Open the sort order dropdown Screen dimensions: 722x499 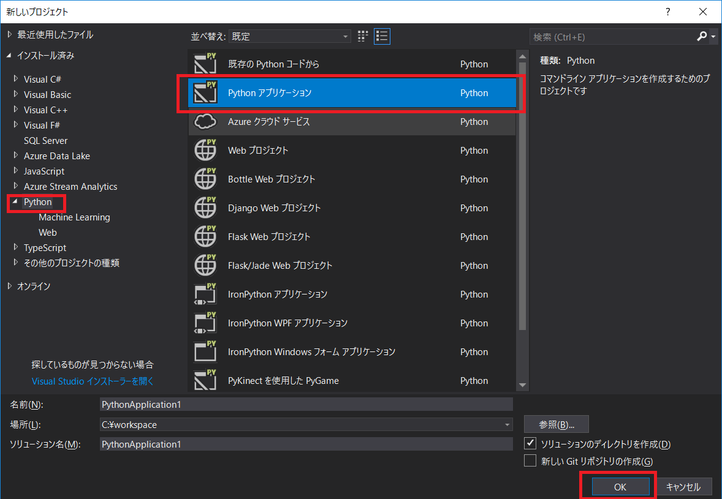click(290, 37)
